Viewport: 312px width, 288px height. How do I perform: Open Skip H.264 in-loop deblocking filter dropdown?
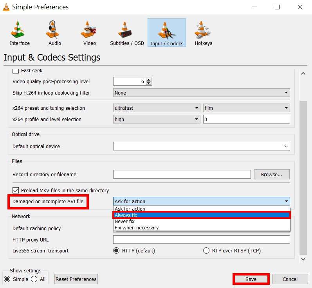tap(201, 93)
